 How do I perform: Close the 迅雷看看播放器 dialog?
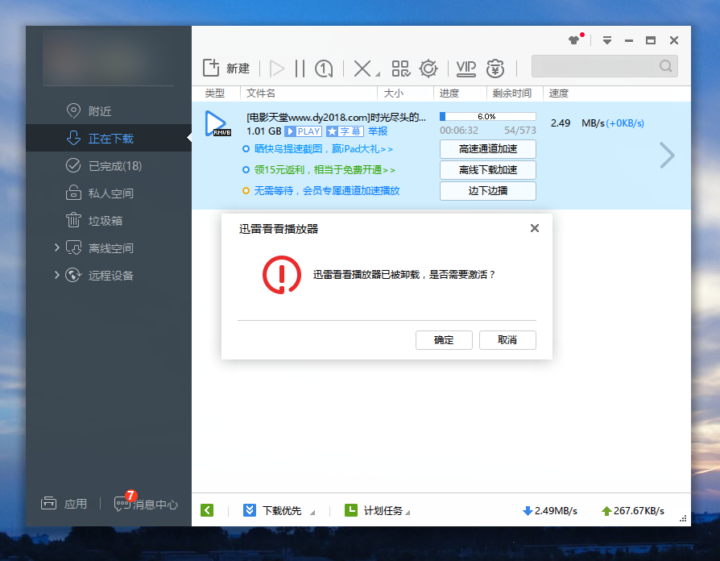(535, 228)
